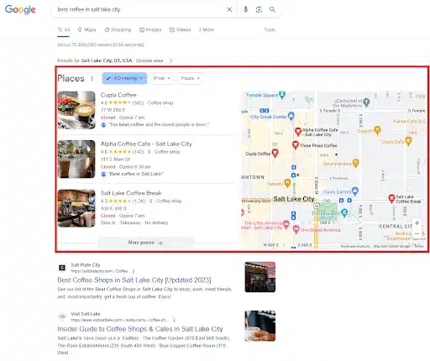
Task: Open Cupla Coffee photo thumbnail
Action: coord(76,110)
